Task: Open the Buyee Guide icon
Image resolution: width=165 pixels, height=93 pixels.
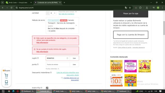Action: point(6,83)
